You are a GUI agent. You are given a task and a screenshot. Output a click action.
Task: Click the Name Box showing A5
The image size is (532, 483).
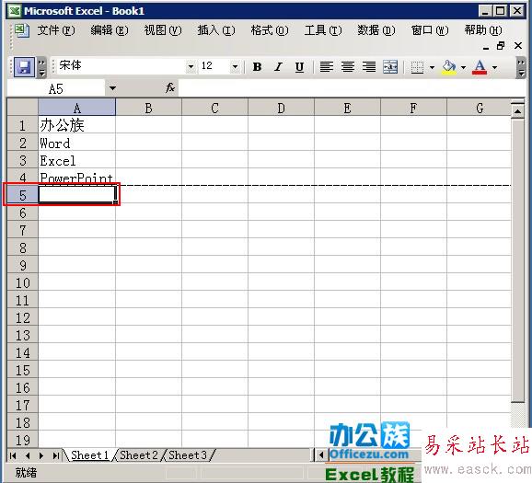point(56,89)
